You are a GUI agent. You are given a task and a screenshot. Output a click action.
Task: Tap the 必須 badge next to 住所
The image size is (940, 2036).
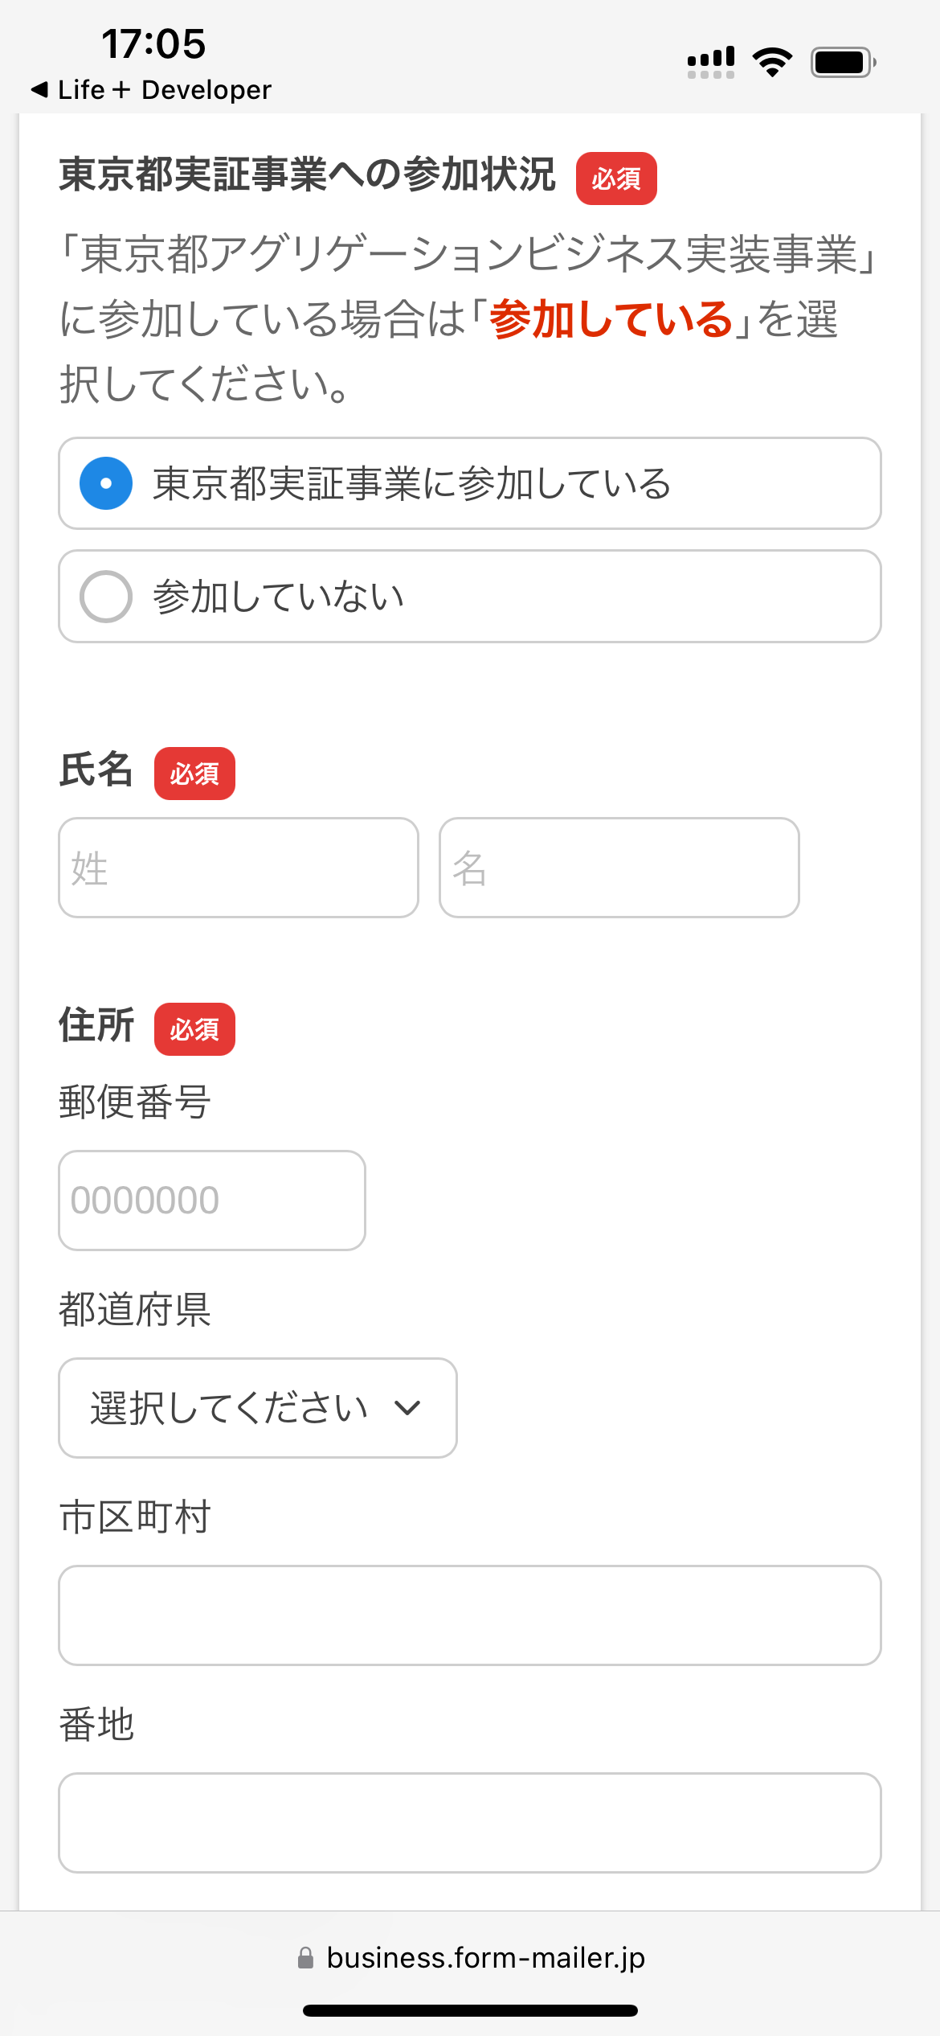(x=194, y=1029)
